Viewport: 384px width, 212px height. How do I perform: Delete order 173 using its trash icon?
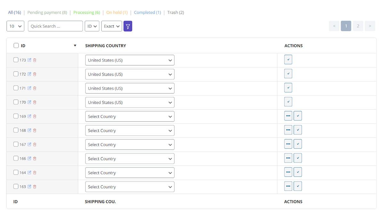coord(35,60)
